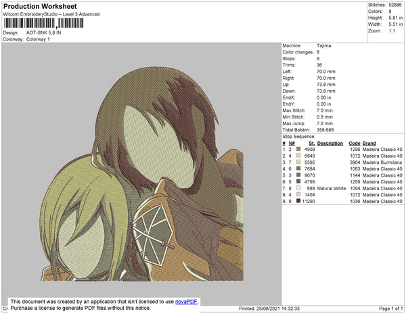Click the Min Stitch value '0.3 mm'
This screenshot has height=314, width=406.
324,117
